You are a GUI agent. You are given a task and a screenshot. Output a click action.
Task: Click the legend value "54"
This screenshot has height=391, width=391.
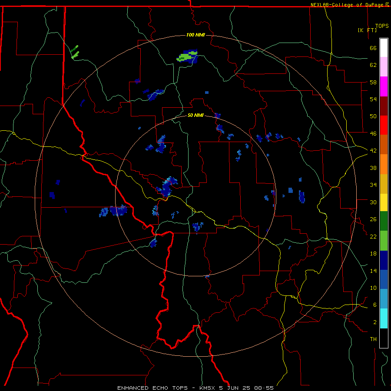(373, 99)
